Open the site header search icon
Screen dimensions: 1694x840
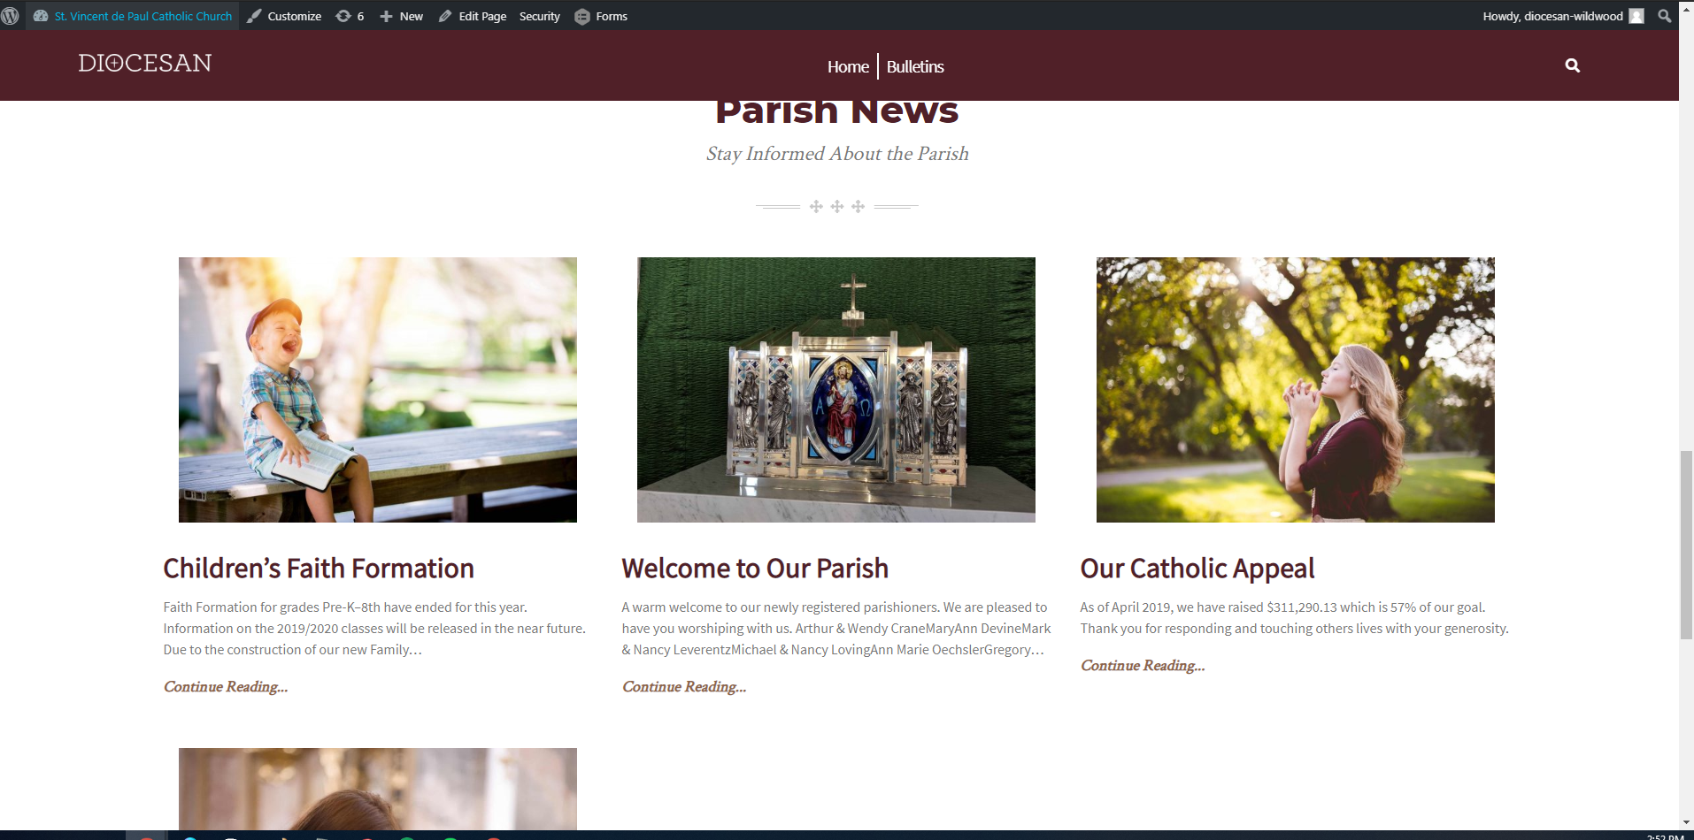tap(1572, 65)
